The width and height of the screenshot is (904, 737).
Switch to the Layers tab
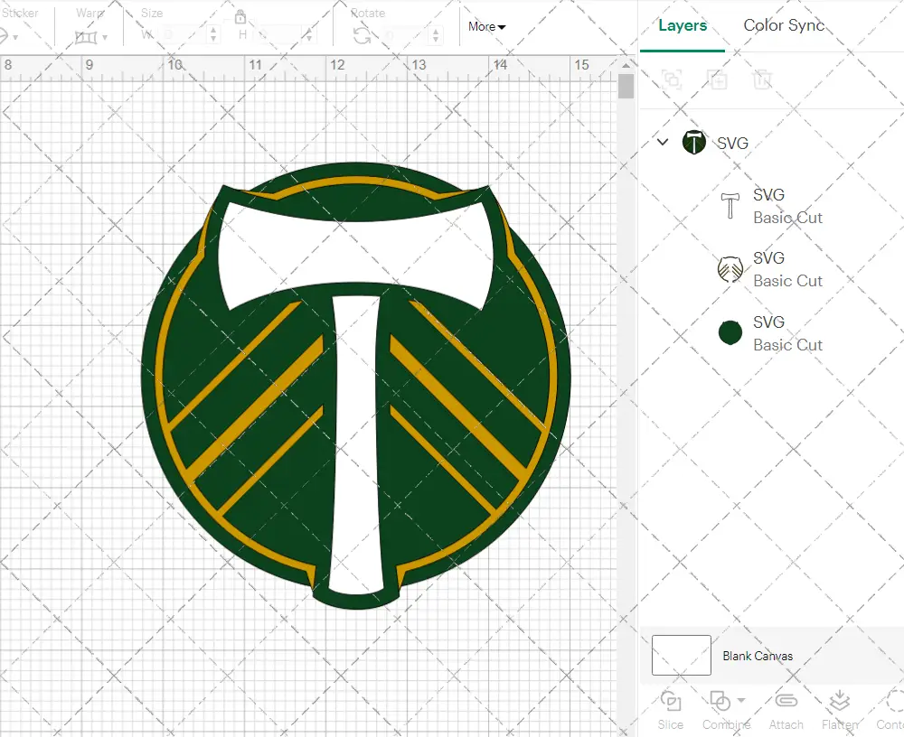682,25
